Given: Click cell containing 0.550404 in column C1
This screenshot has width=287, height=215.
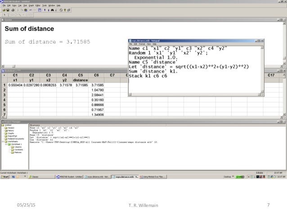Looking at the screenshot, I should [x=15, y=84].
